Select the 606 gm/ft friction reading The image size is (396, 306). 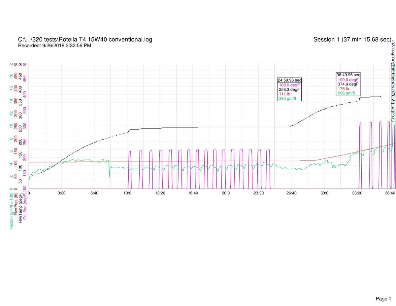(346, 93)
